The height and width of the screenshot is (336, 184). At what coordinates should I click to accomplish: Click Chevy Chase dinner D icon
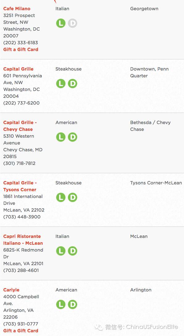point(73,137)
